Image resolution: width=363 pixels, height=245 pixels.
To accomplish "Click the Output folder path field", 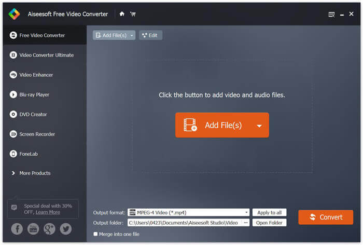I will tap(184, 223).
